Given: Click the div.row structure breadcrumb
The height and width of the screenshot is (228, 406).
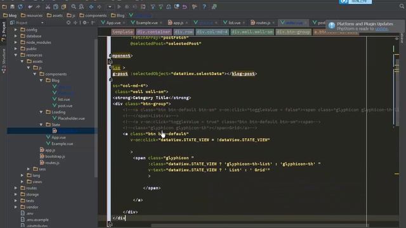Looking at the screenshot, I should click(x=183, y=32).
